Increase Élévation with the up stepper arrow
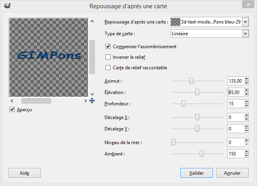Viewport: 257px width, 186px height. point(247,90)
